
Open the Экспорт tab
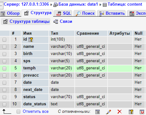[x=137, y=13]
